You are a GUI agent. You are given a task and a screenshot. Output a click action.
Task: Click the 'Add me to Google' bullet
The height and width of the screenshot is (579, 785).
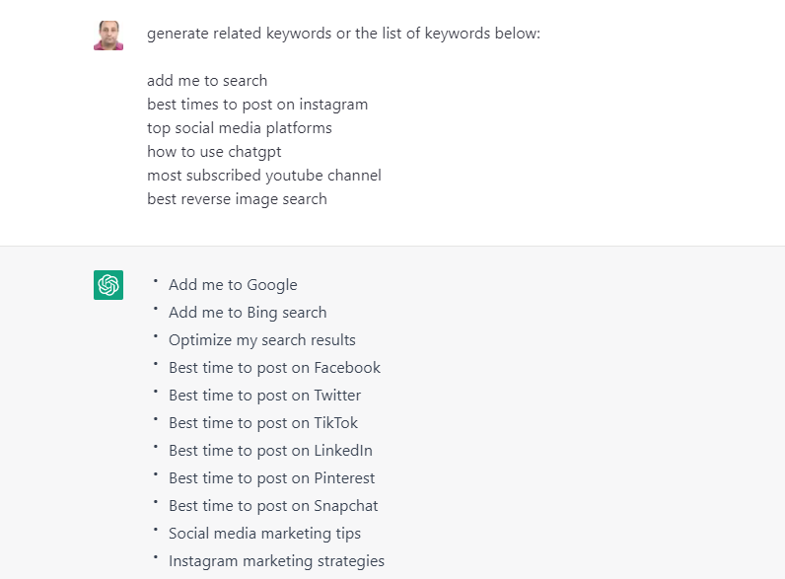tap(233, 285)
